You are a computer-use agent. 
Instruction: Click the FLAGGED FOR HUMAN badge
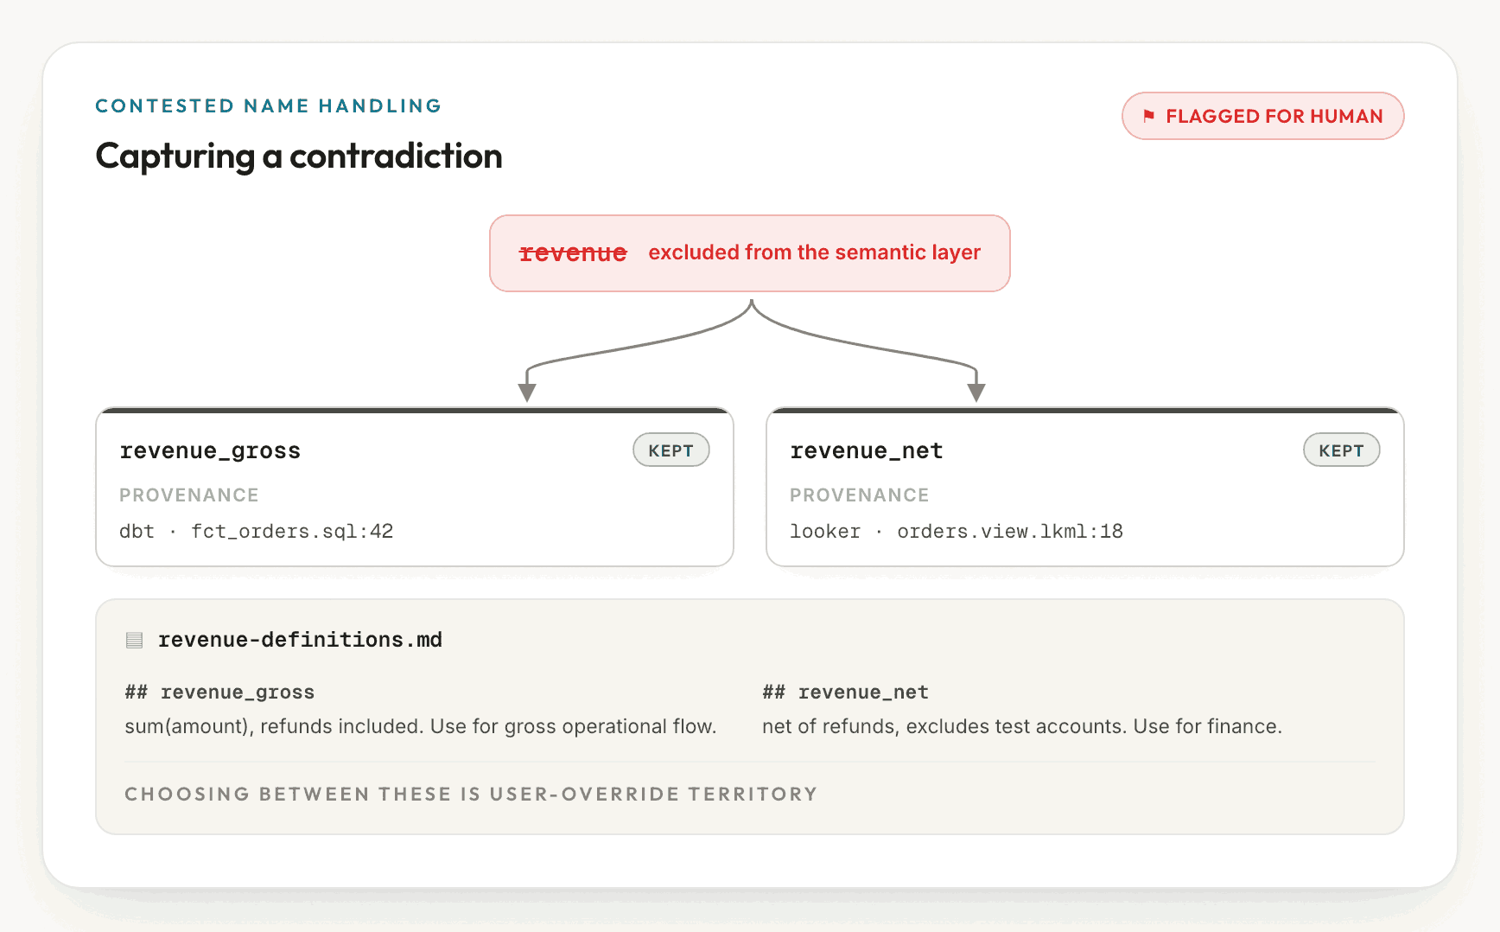[1262, 116]
